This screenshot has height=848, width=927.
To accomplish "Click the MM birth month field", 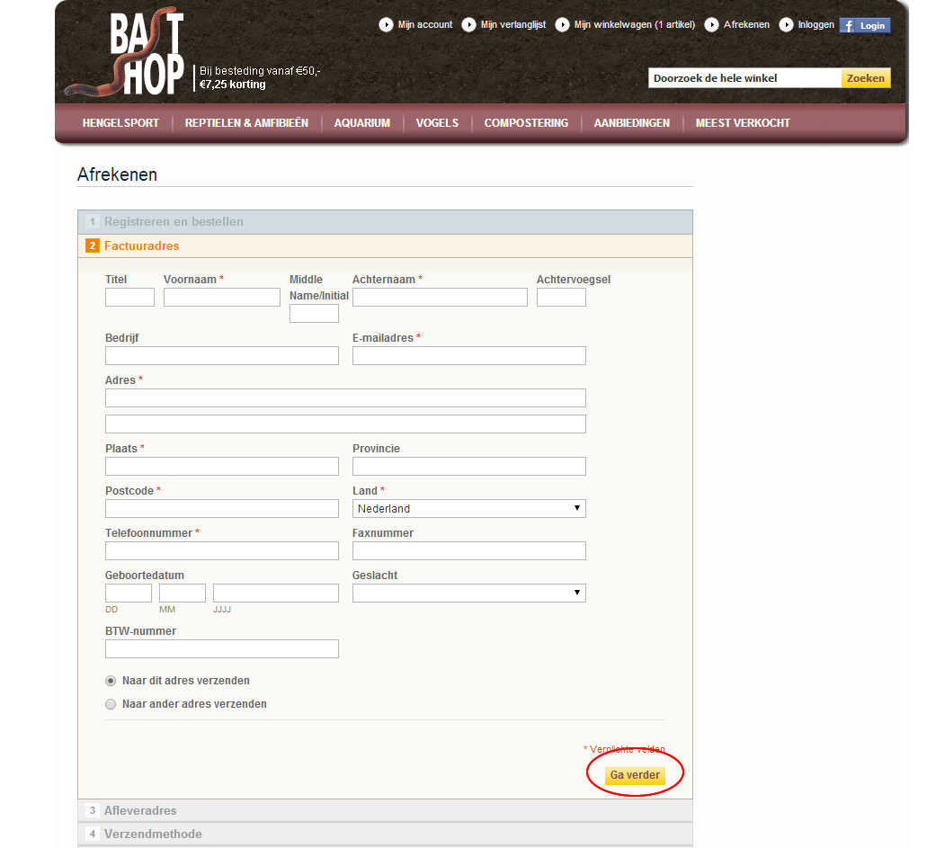I will click(x=183, y=594).
